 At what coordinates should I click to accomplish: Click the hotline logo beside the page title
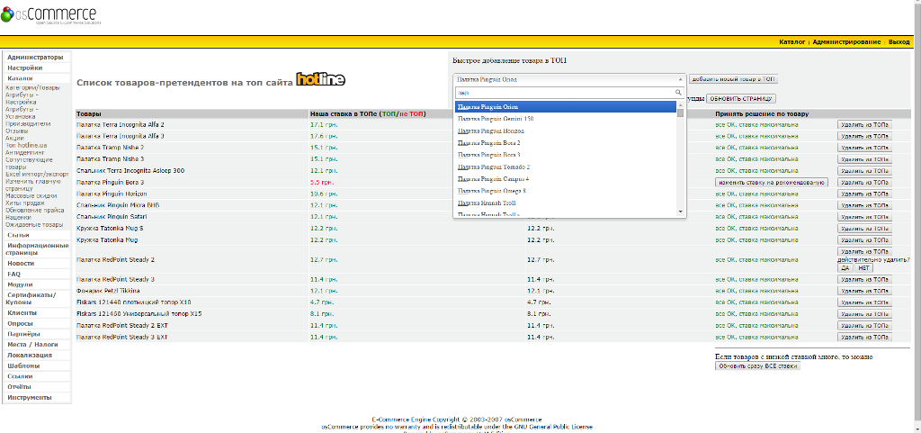[x=320, y=79]
